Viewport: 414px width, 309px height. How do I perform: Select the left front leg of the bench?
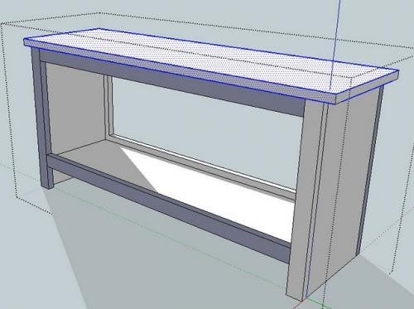click(x=41, y=118)
